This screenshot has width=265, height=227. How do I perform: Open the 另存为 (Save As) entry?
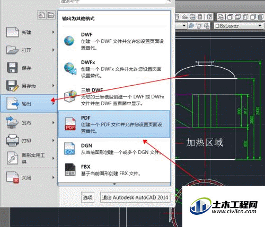click(x=29, y=86)
